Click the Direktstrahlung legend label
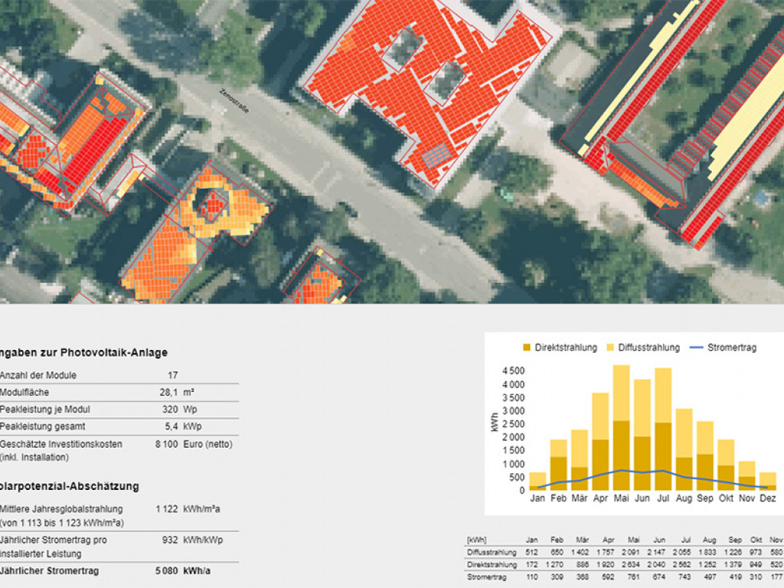Screen dimensions: 784x588 [566, 348]
